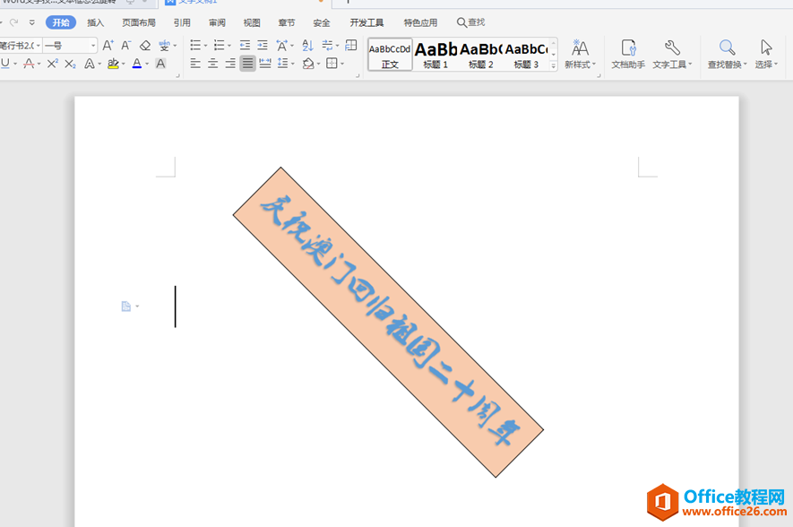Open the phonetic guide (wén) tool
793x527 pixels.
164,46
